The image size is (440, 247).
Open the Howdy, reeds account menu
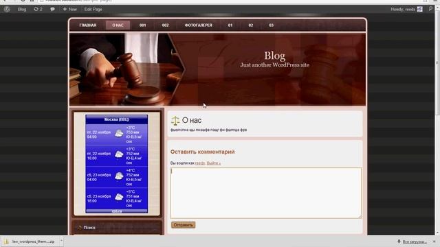[x=403, y=9]
